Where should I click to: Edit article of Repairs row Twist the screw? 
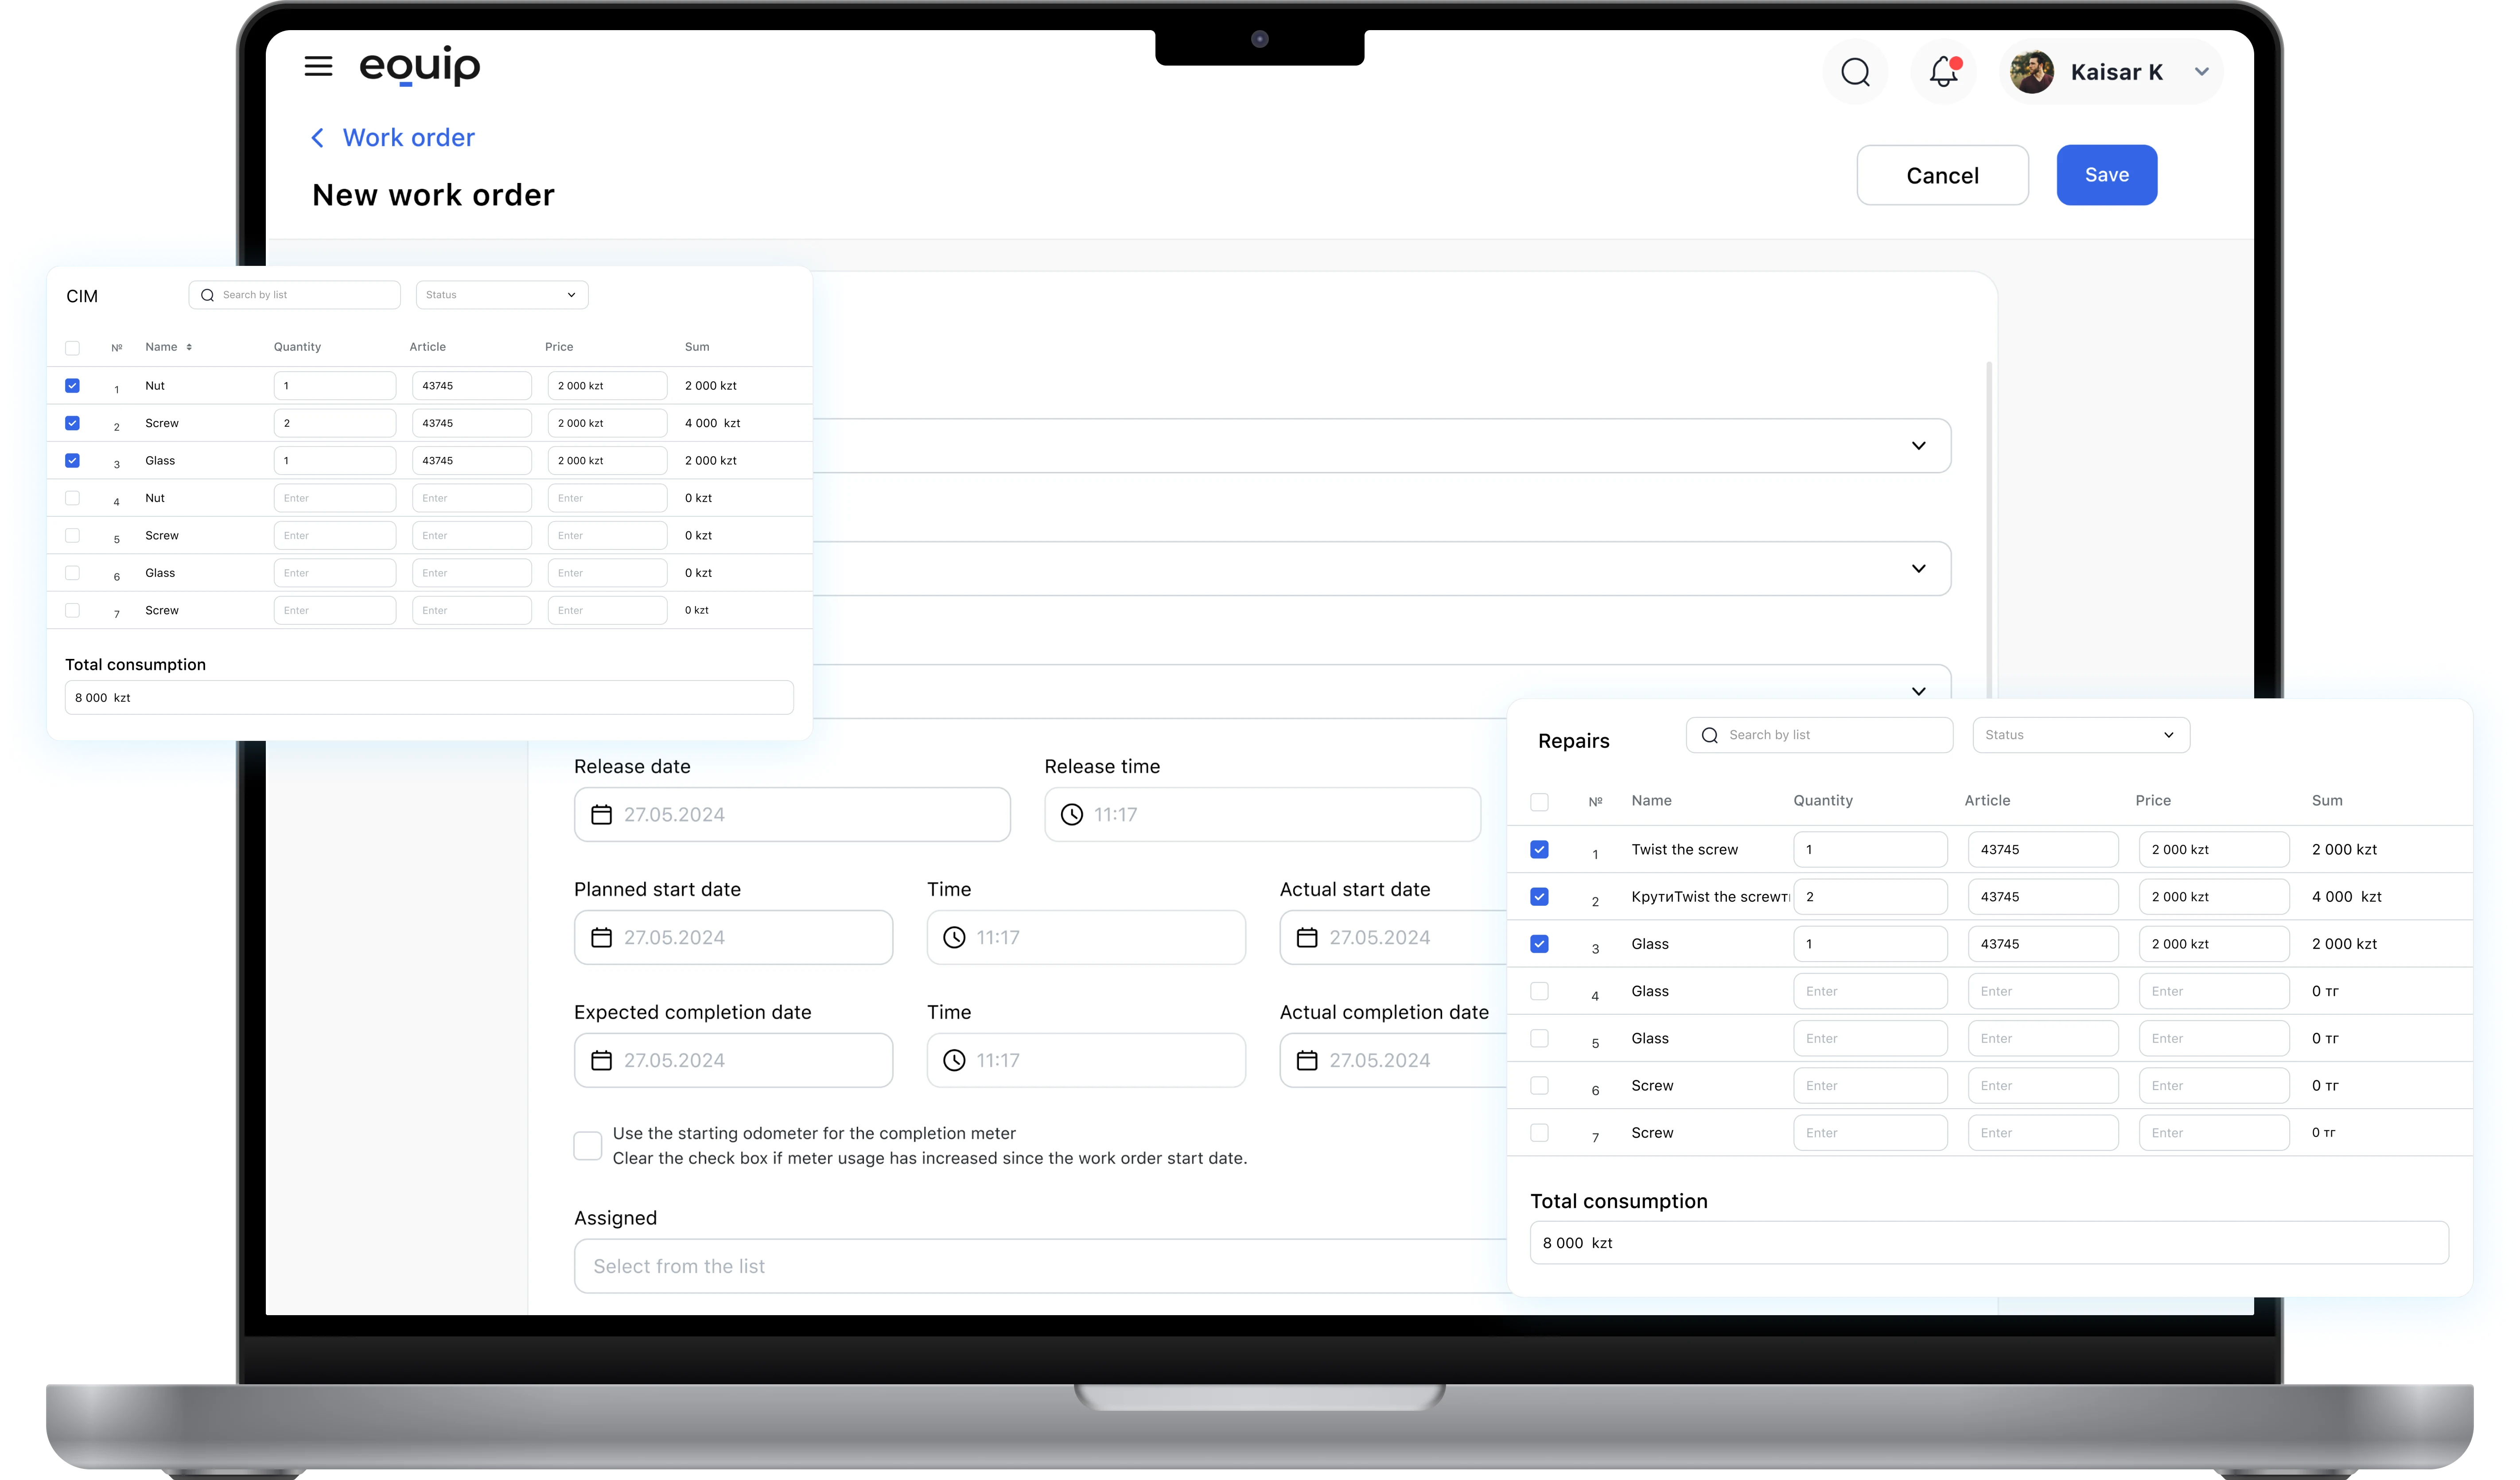(x=2043, y=850)
